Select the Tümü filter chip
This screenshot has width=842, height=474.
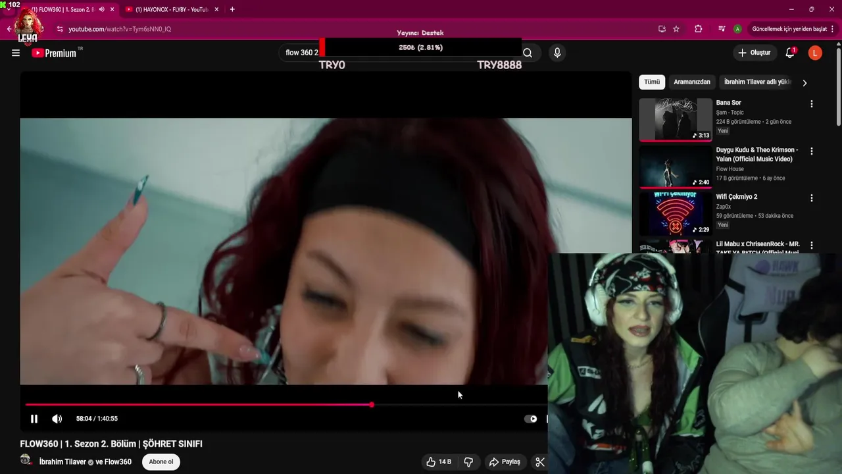652,82
